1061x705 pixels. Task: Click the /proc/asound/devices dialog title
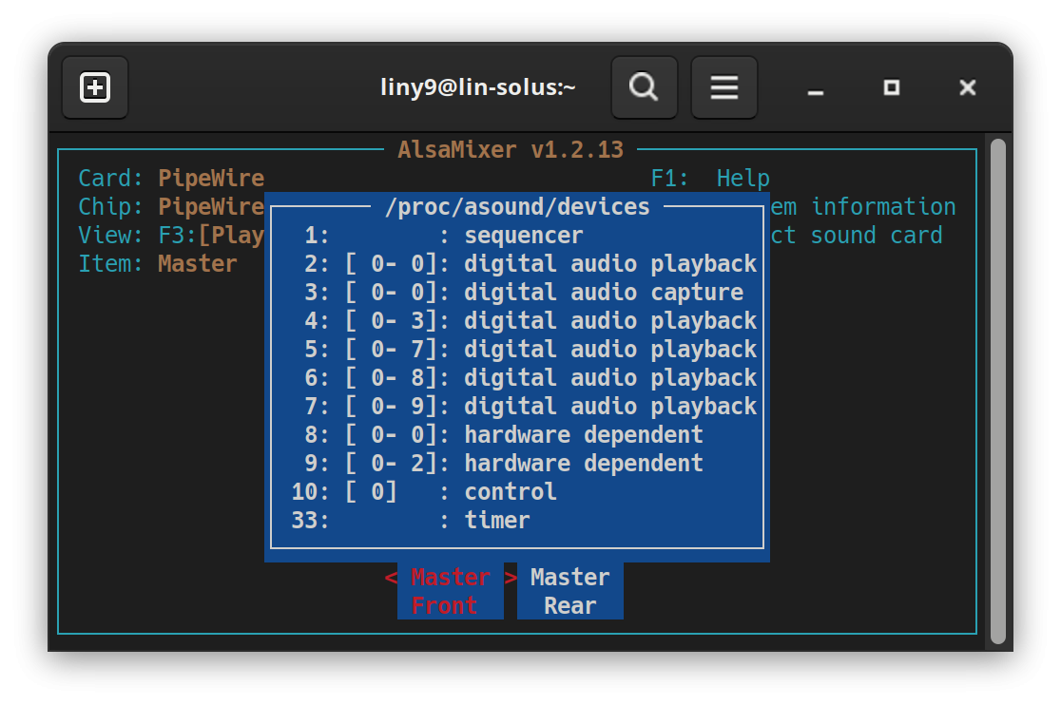[x=517, y=207]
